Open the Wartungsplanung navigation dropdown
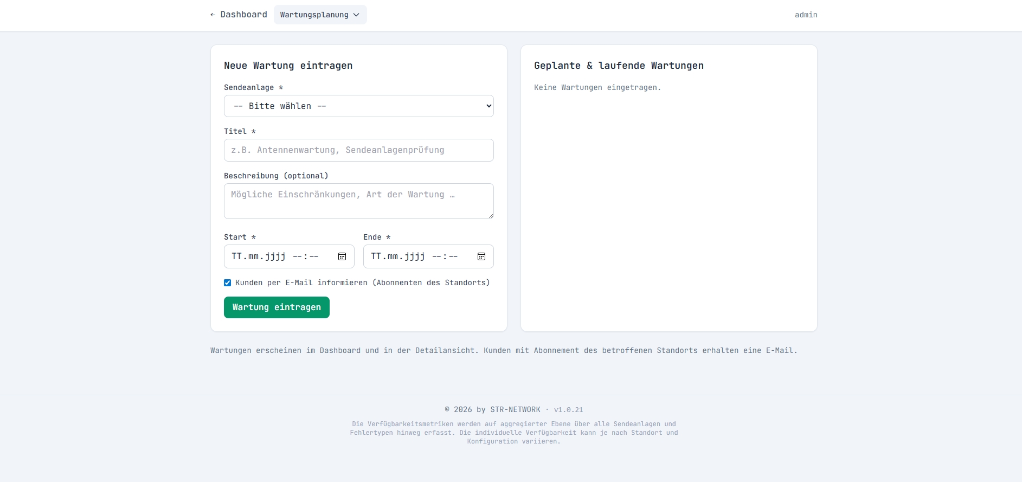 320,15
